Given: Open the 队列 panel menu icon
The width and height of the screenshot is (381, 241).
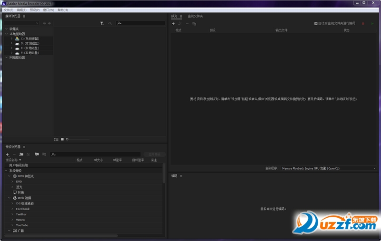Looking at the screenshot, I should (x=181, y=16).
